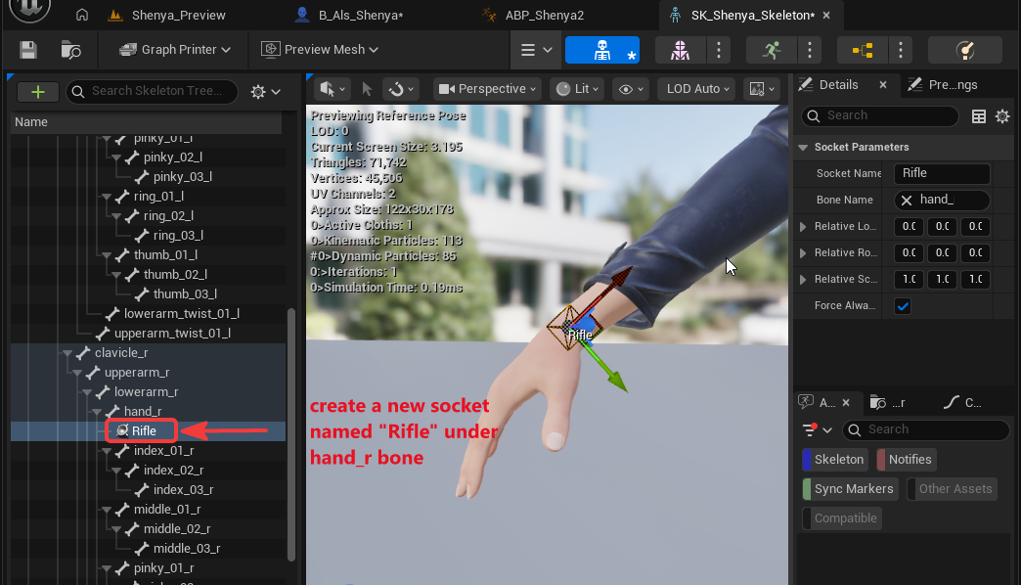Switch to the ABP_Shenya2 tab
1021x585 pixels.
[534, 15]
